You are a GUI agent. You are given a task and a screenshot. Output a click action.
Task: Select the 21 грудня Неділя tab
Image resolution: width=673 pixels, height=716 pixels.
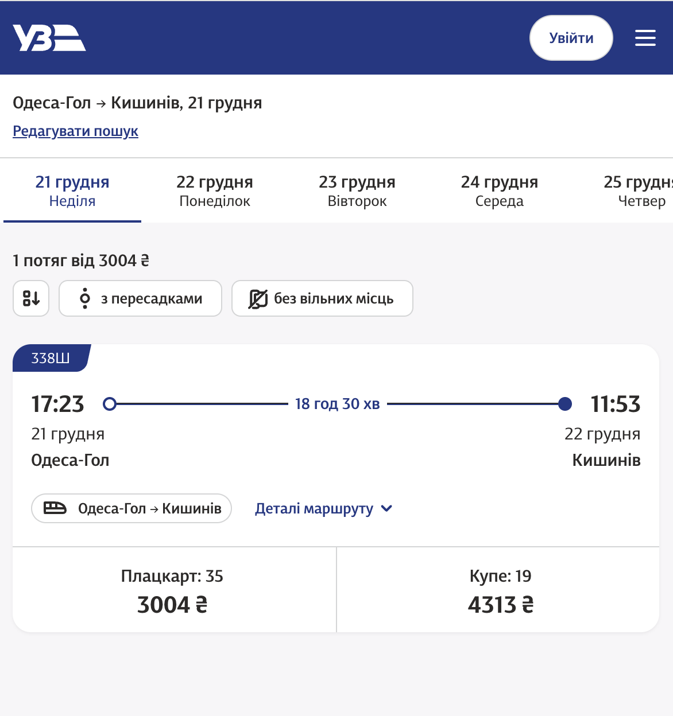pos(72,191)
